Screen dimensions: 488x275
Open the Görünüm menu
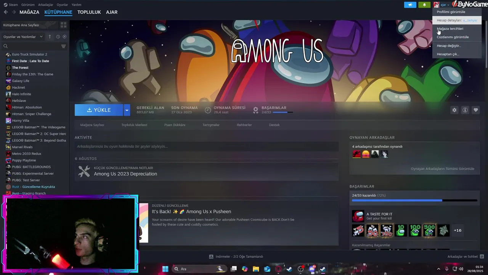click(x=28, y=5)
